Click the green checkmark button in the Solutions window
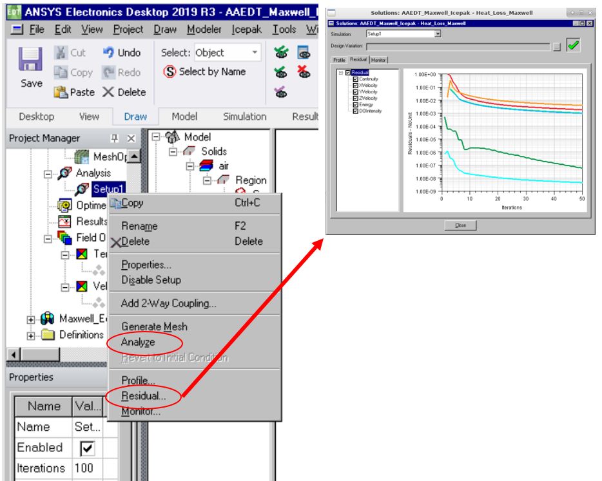The height and width of the screenshot is (481, 602). pos(573,46)
